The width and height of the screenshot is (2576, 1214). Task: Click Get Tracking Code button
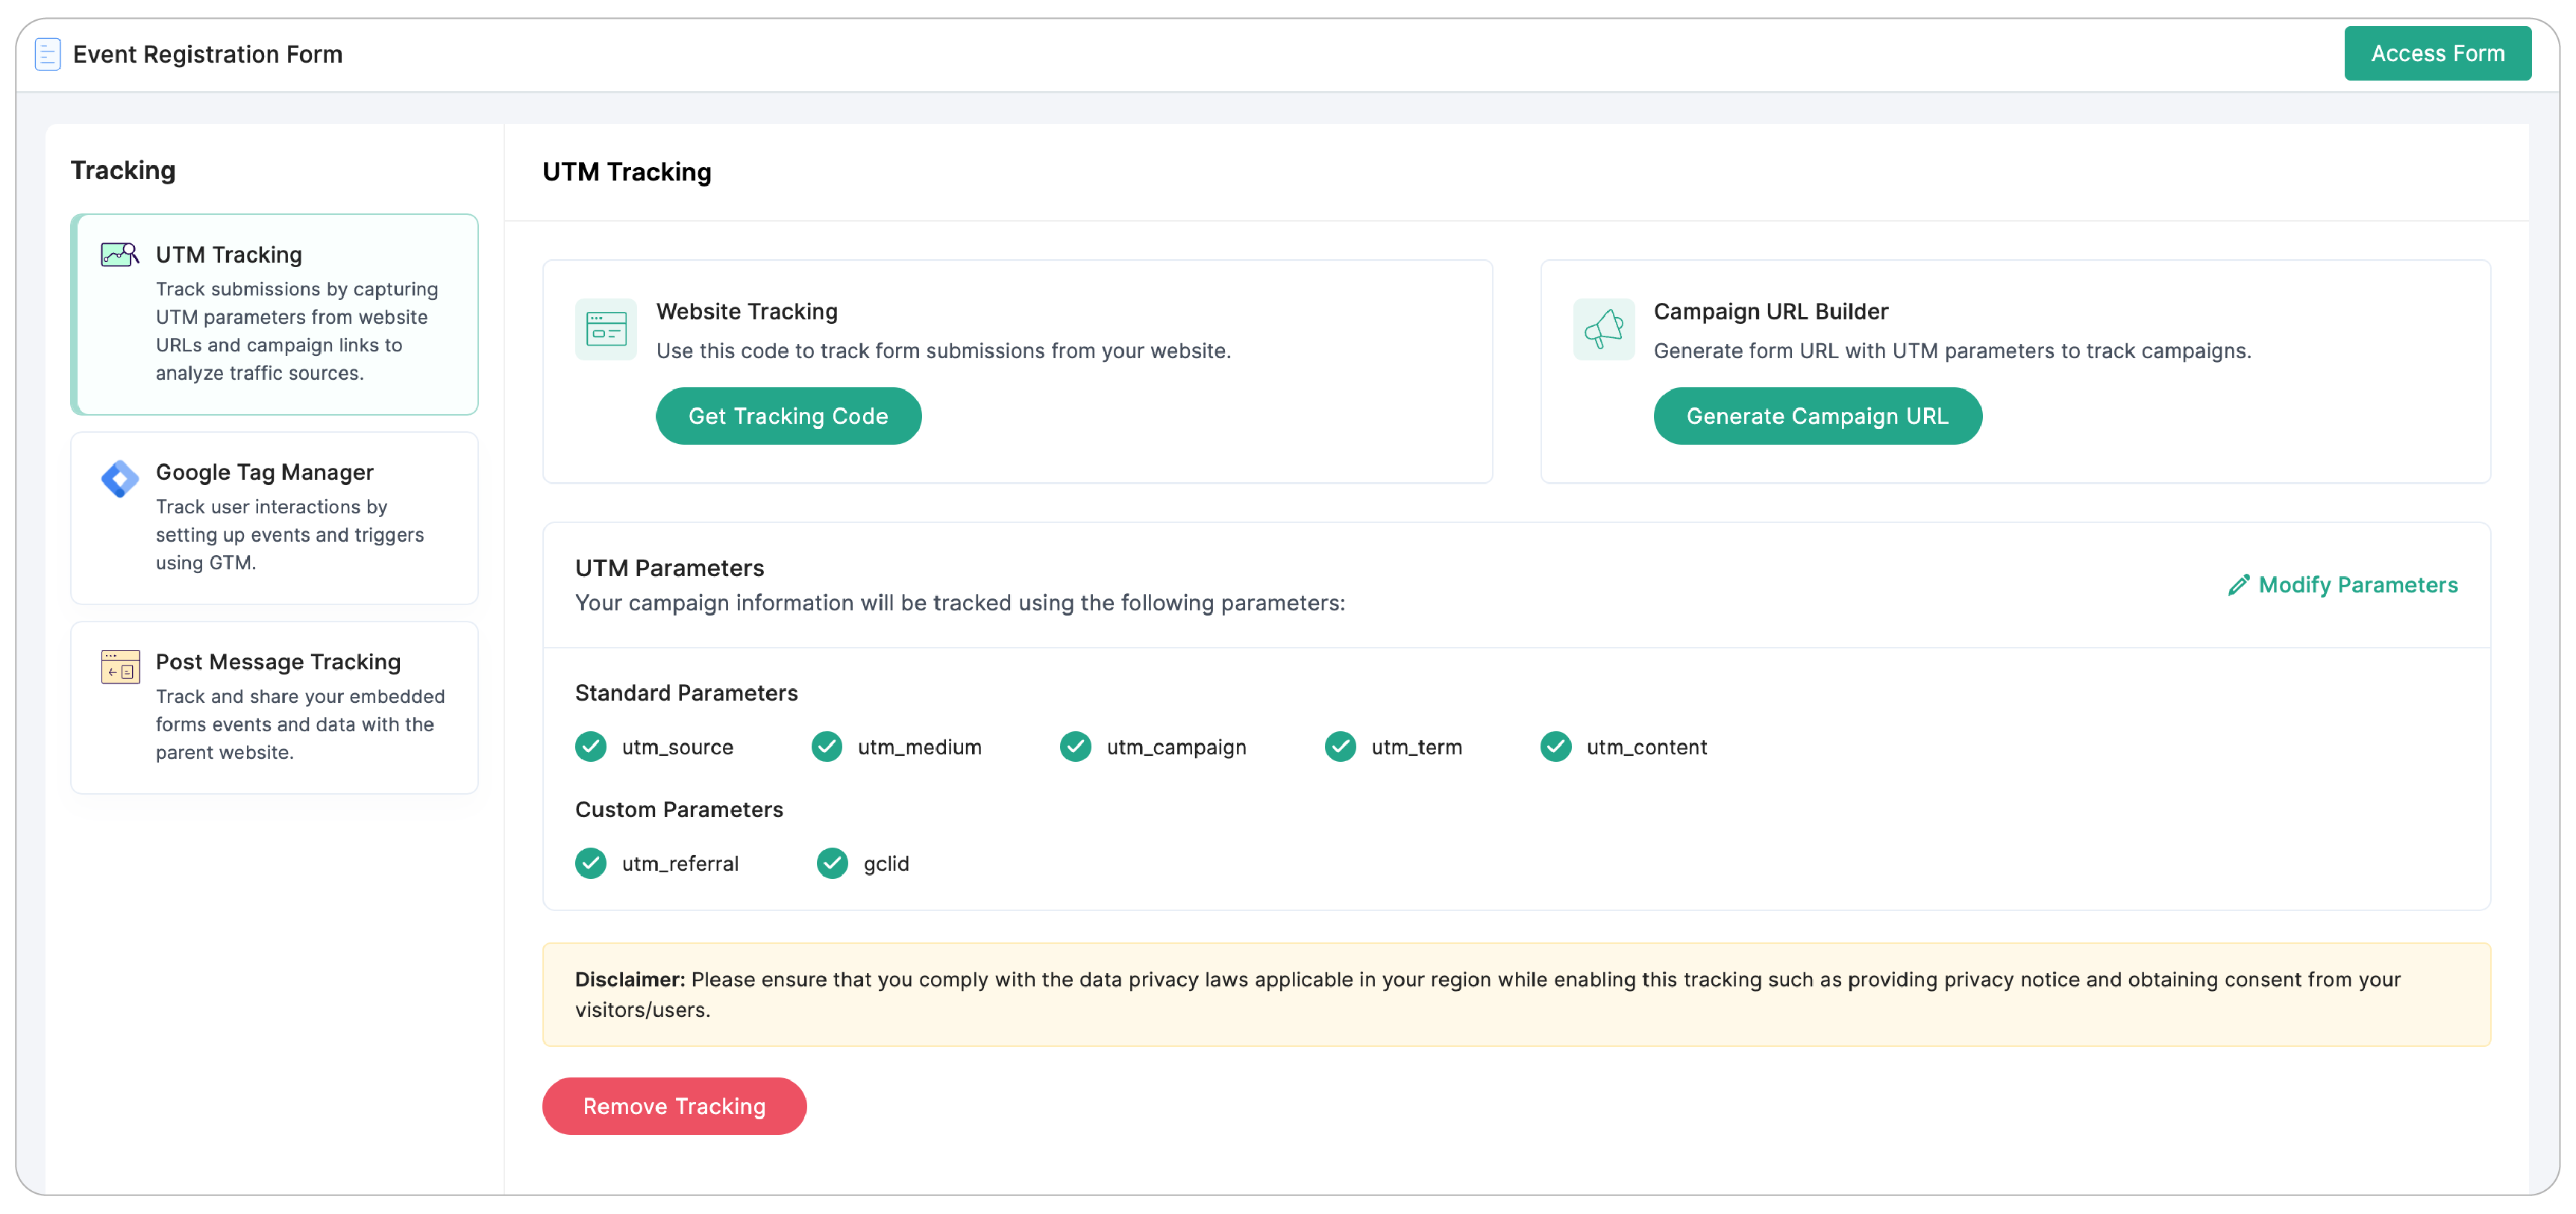(x=789, y=416)
